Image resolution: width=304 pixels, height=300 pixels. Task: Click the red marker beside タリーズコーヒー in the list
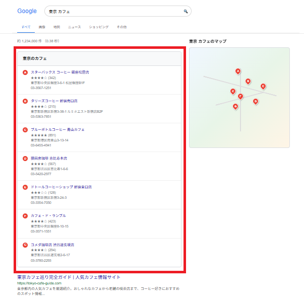coord(25,101)
